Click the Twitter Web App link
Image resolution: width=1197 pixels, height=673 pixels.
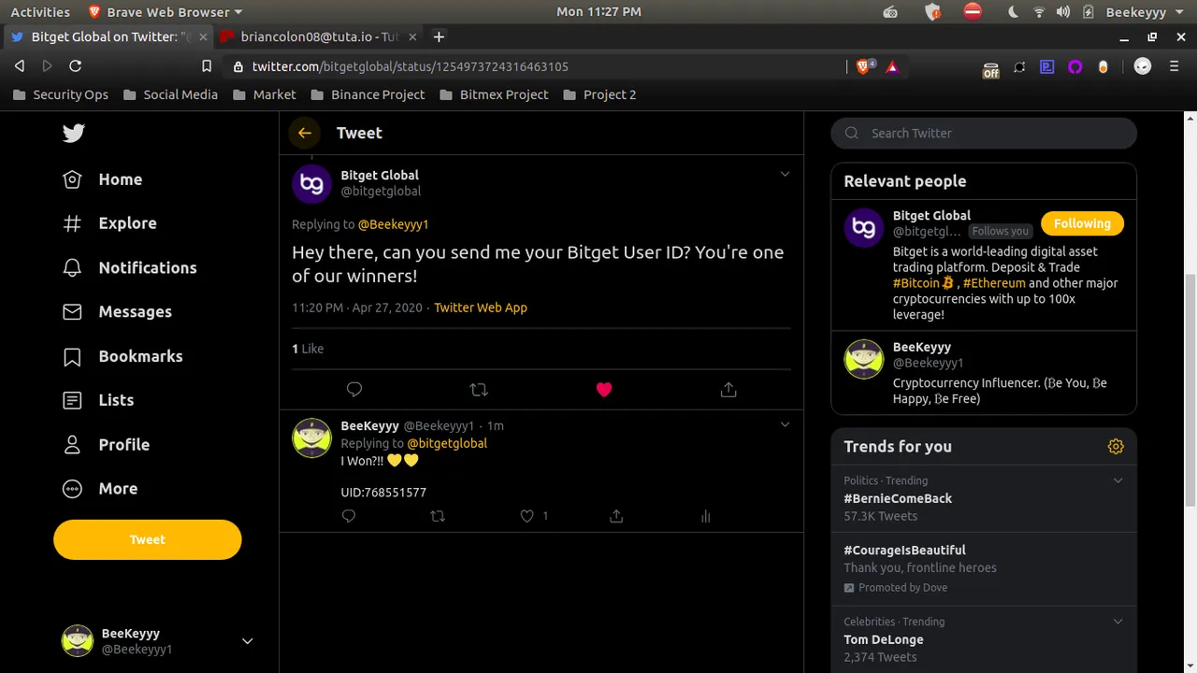click(481, 308)
